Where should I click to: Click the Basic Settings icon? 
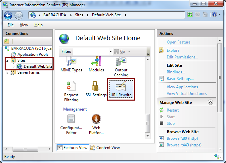(x=161, y=78)
